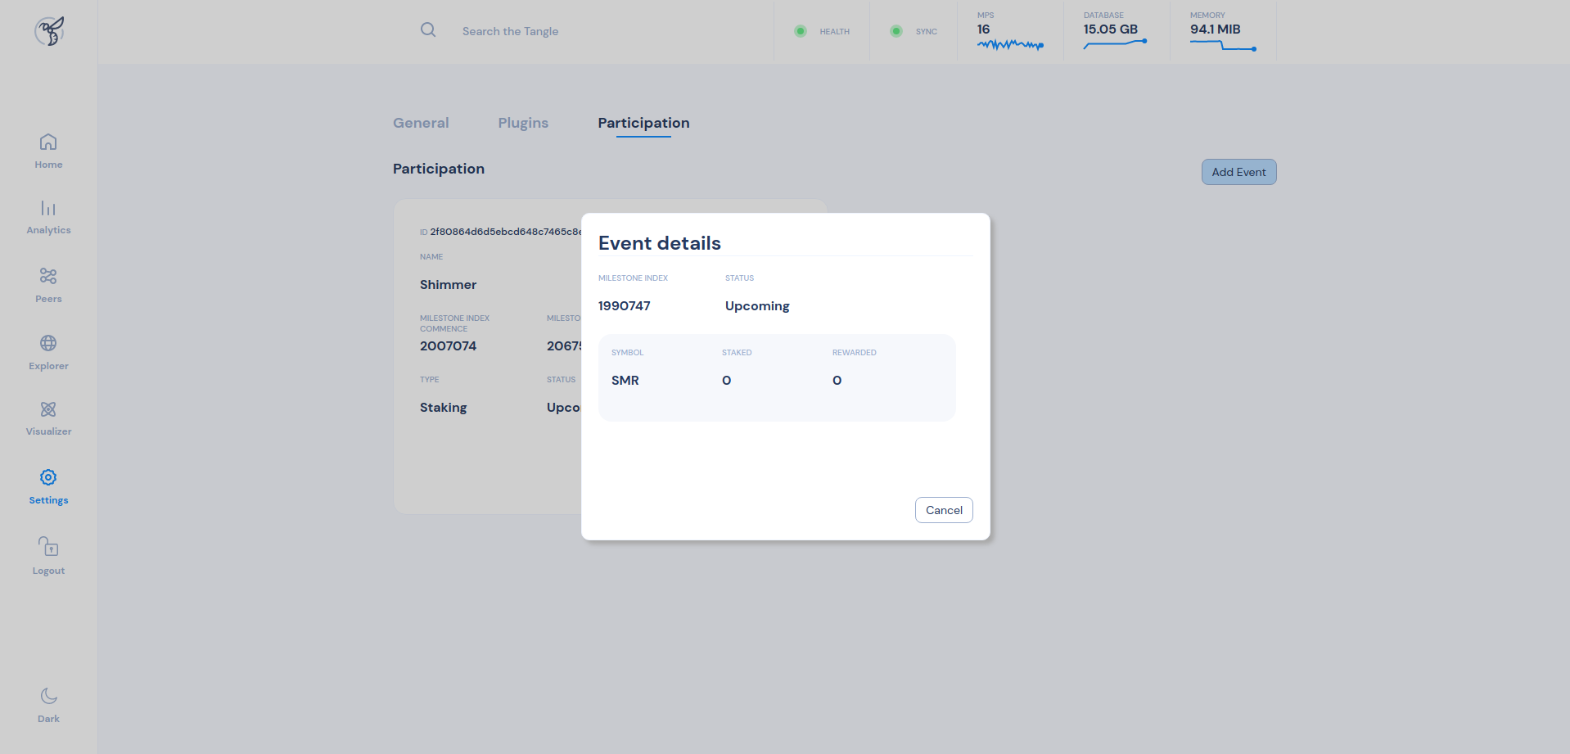The height and width of the screenshot is (754, 1570).
Task: Open the Home page icon
Action: click(48, 142)
